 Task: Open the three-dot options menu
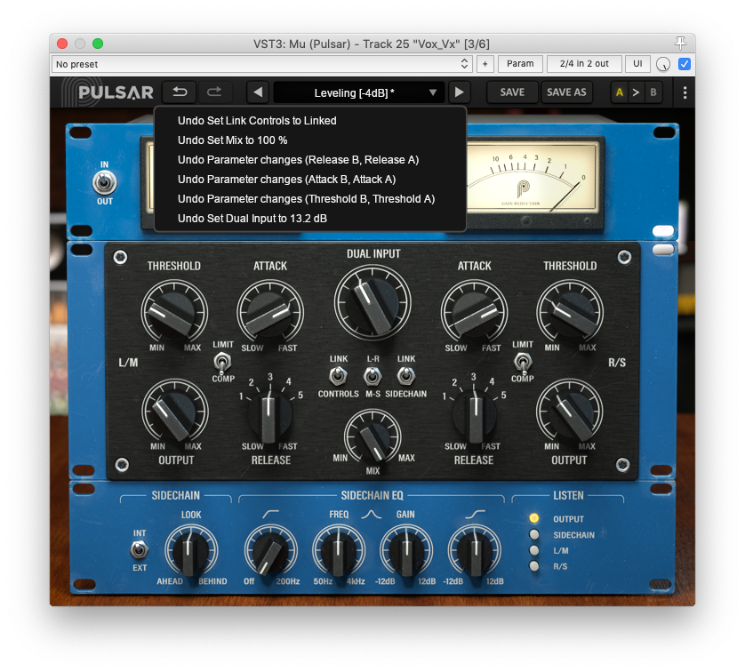685,92
